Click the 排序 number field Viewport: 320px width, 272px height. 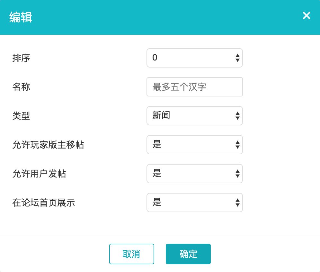(190, 58)
